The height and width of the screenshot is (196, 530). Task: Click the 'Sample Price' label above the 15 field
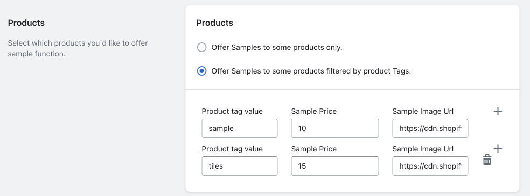(313, 149)
